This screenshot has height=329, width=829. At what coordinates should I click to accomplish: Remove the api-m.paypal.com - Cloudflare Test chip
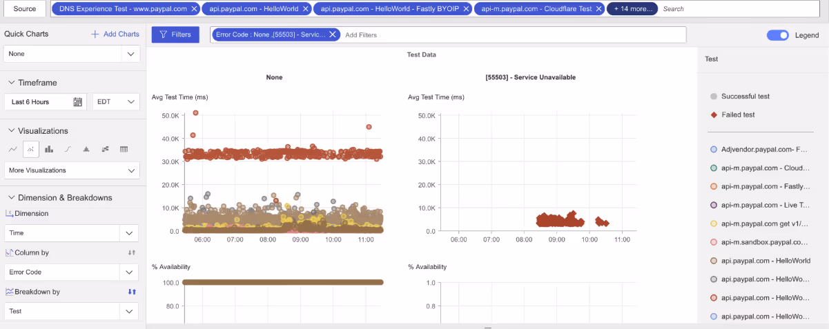(597, 9)
